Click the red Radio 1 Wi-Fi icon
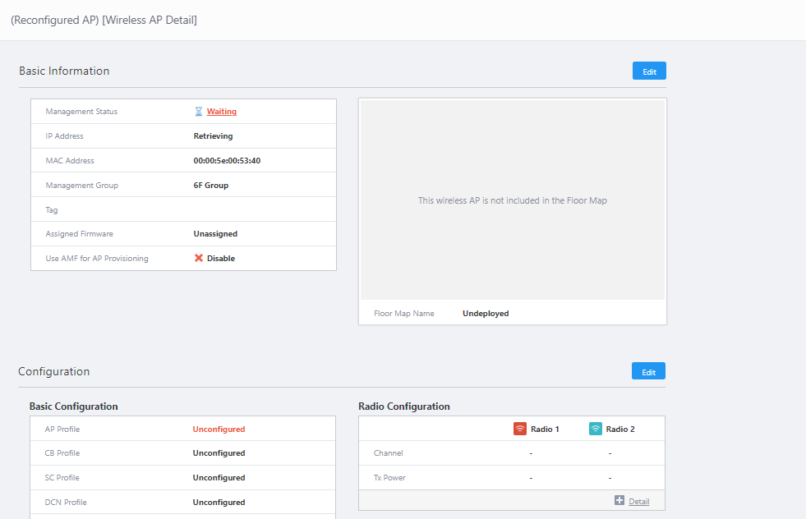Viewport: 806px width, 519px height. (x=520, y=429)
